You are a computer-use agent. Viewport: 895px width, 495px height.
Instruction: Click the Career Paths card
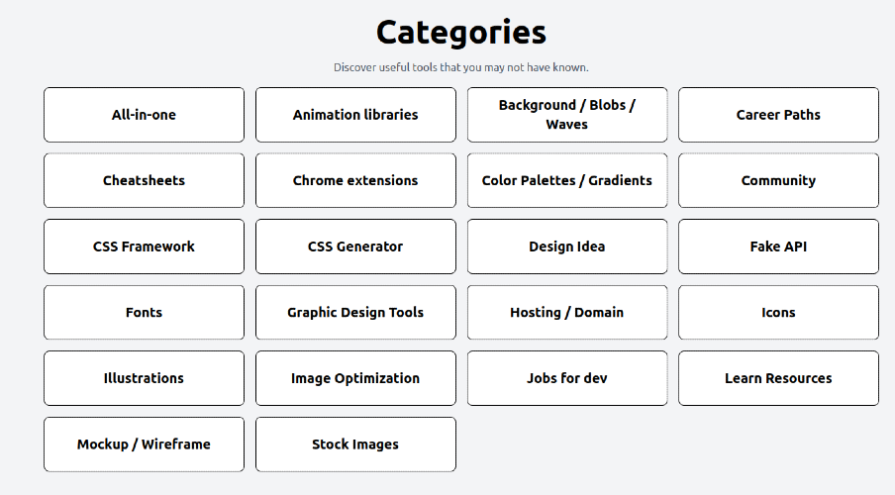tap(778, 115)
